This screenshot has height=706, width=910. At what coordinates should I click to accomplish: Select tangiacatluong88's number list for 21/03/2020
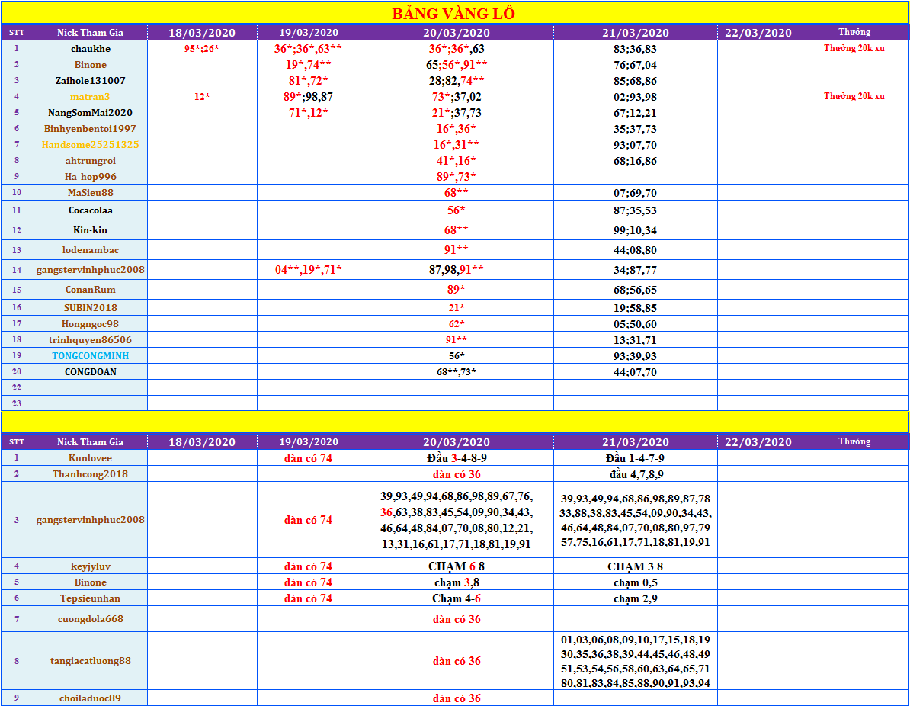635,661
